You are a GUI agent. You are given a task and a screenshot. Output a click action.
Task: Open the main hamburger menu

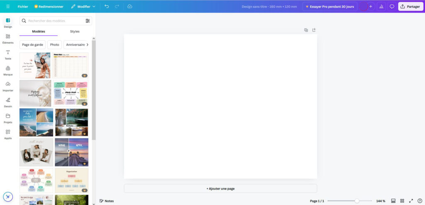click(x=8, y=7)
